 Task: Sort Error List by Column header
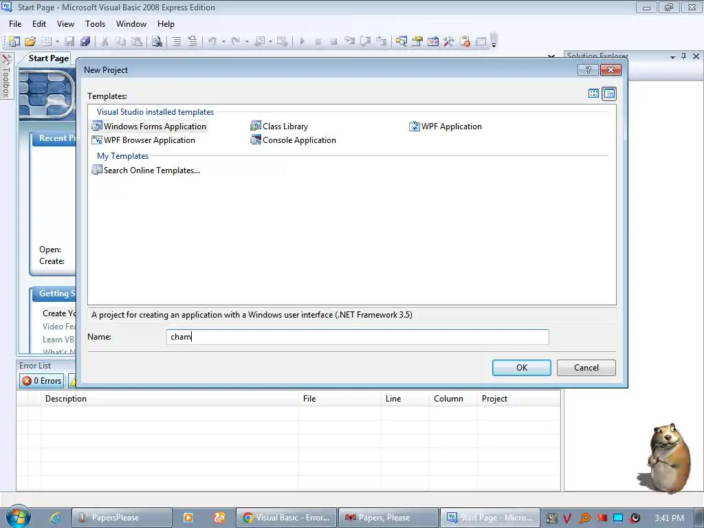click(x=453, y=399)
